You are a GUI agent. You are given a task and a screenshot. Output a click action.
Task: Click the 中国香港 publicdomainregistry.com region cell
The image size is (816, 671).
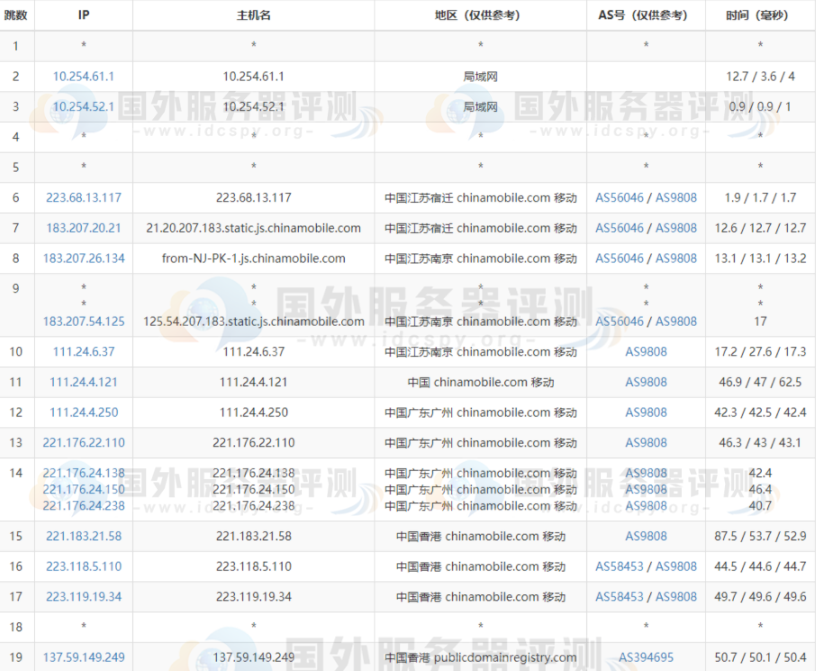480,657
